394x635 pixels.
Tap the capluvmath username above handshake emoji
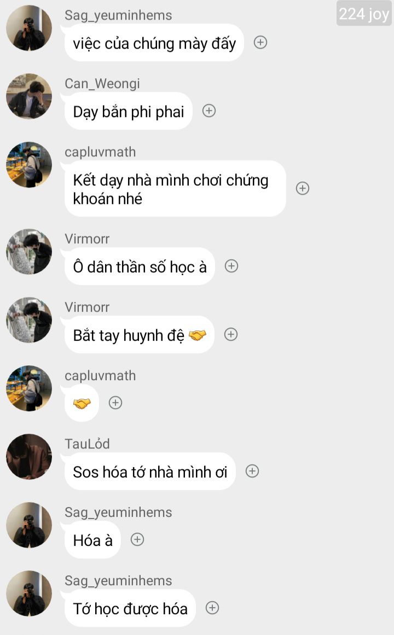tap(100, 375)
